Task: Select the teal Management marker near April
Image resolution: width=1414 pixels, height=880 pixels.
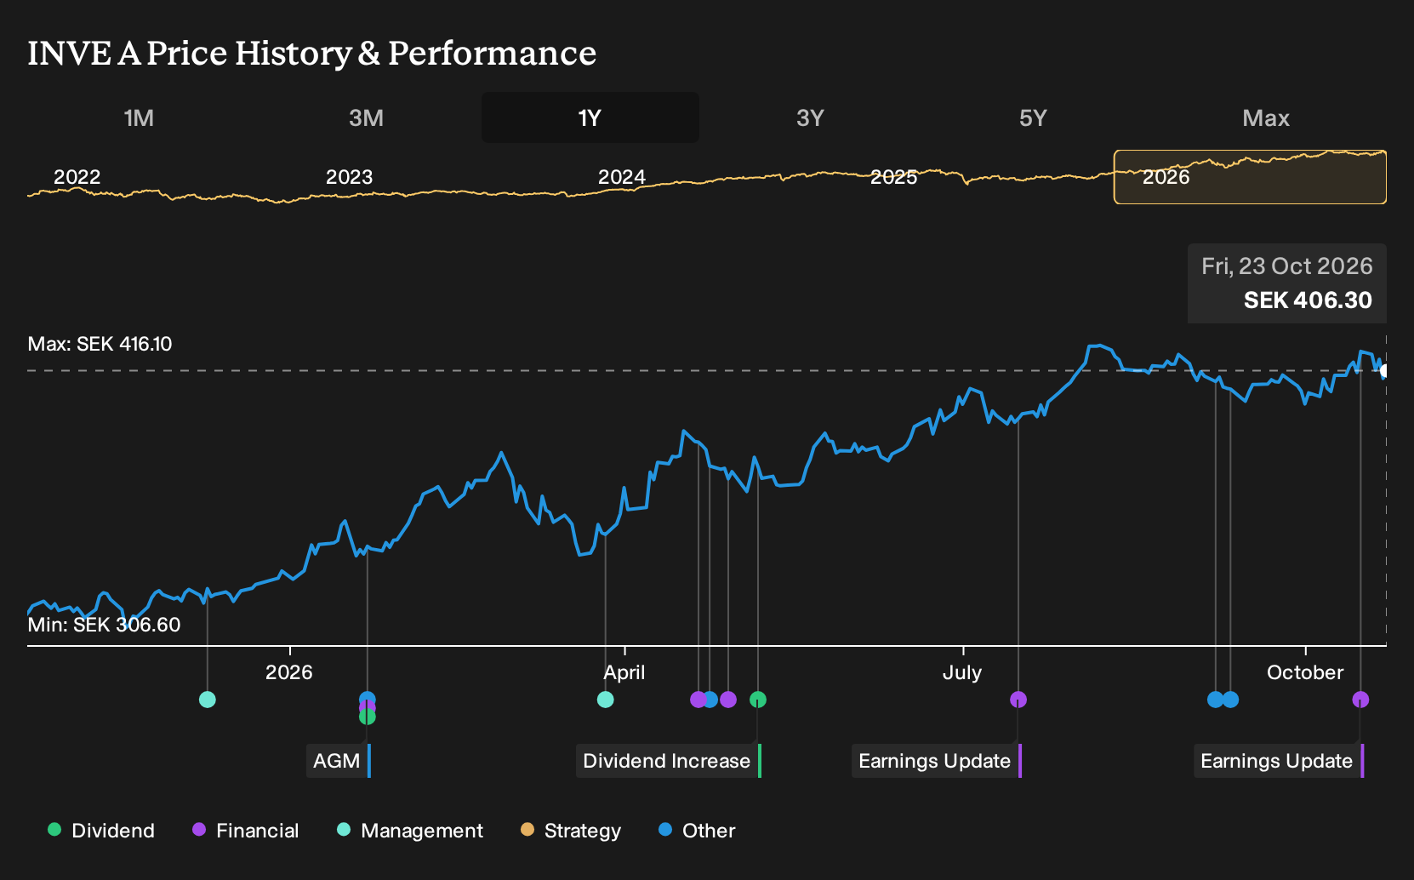Action: [x=605, y=700]
